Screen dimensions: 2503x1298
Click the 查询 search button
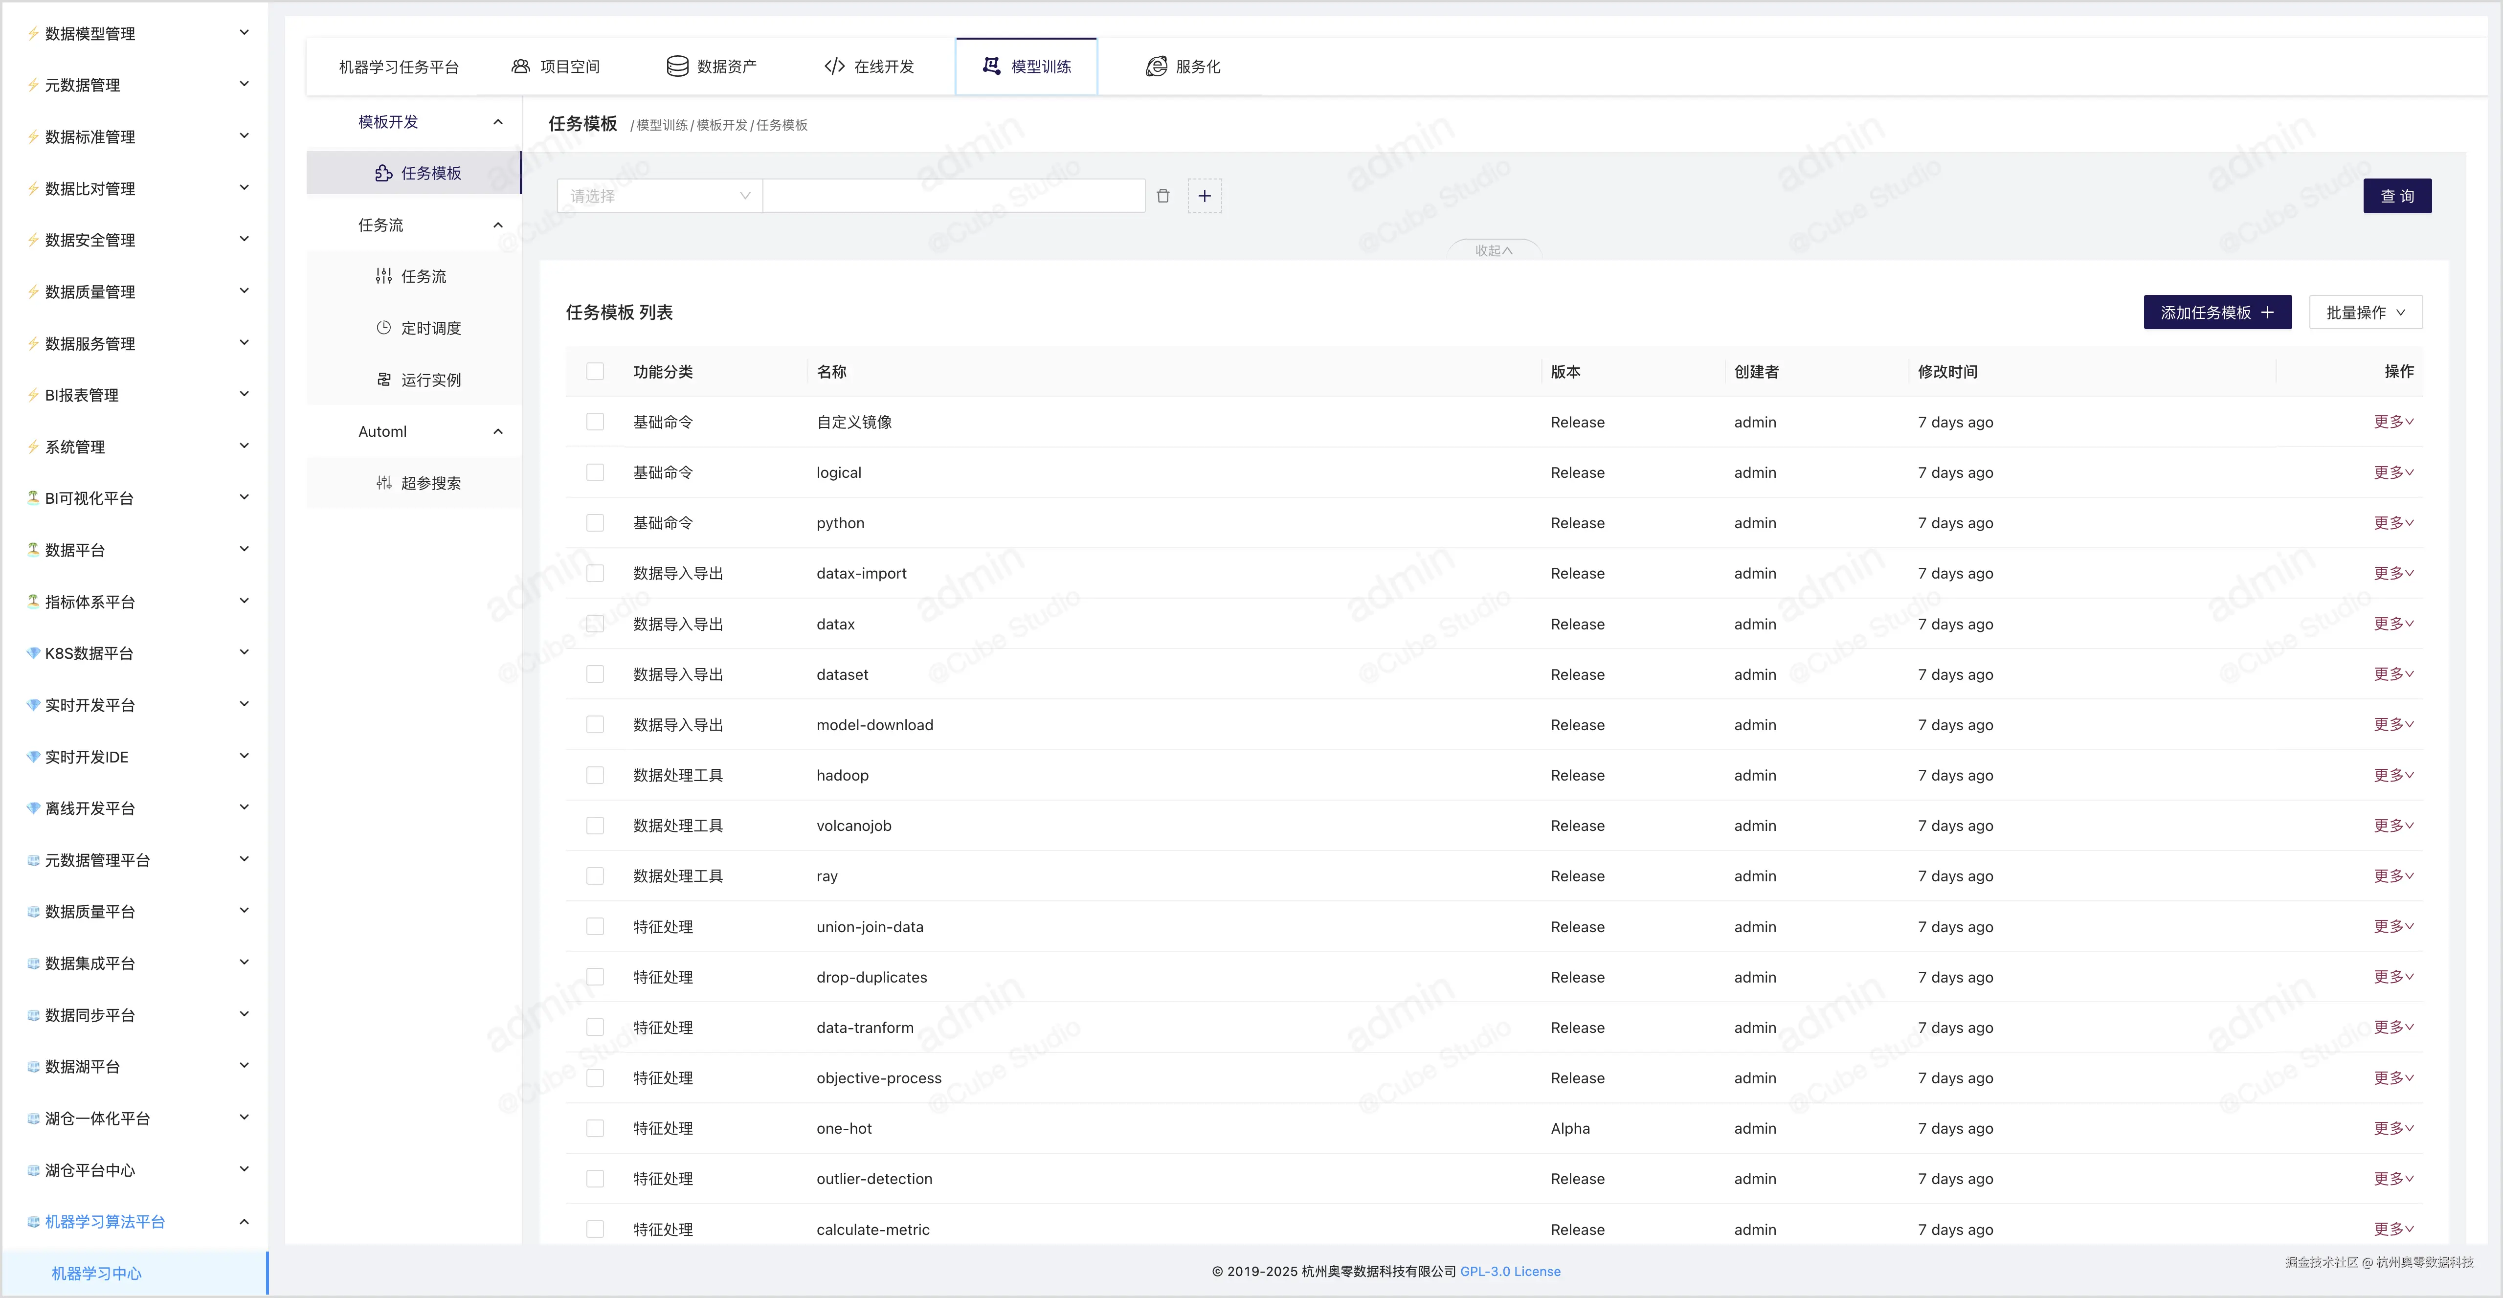click(x=2396, y=196)
